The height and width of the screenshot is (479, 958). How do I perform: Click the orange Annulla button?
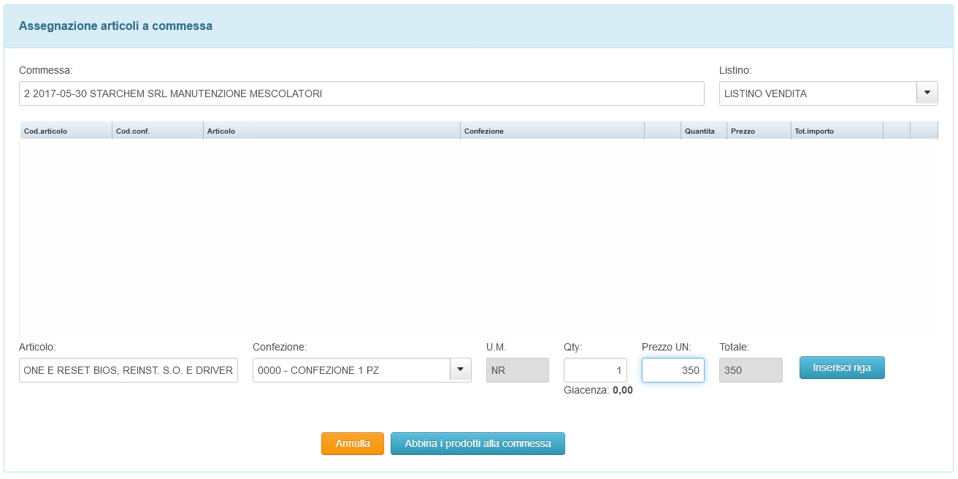(x=353, y=443)
